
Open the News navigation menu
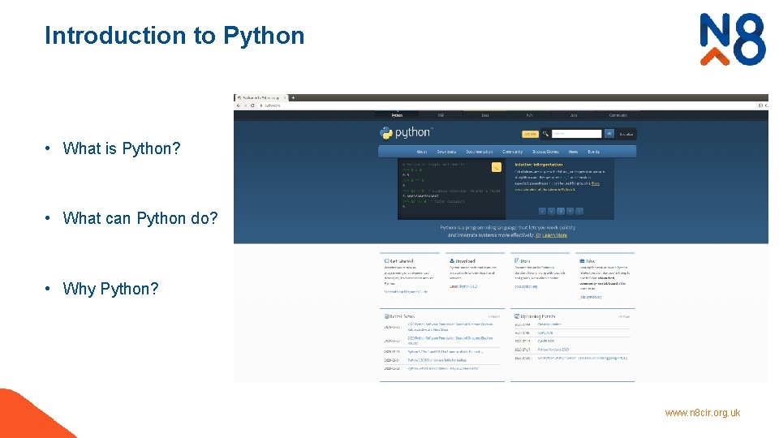(x=573, y=152)
